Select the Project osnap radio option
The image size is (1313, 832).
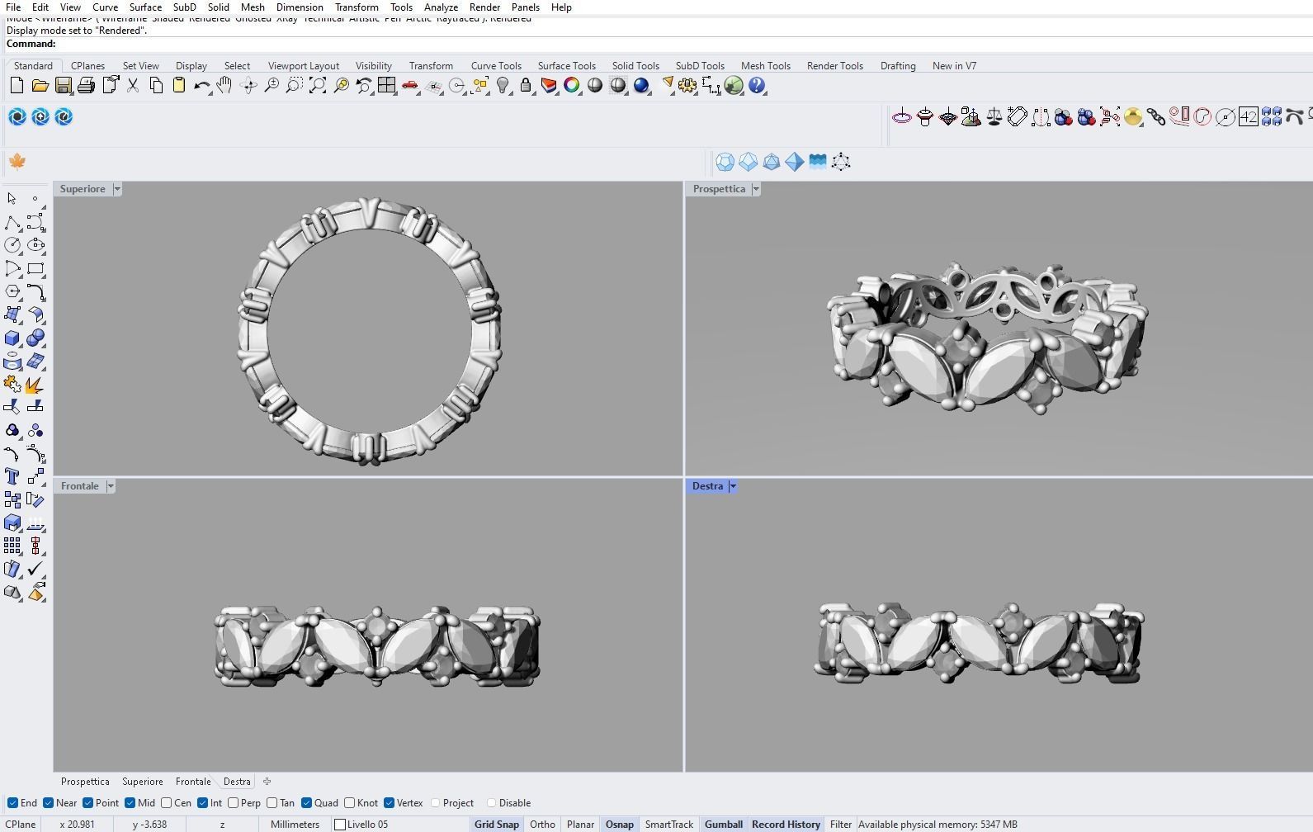pos(436,803)
